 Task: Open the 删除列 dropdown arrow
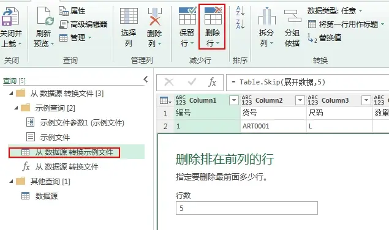[159, 44]
